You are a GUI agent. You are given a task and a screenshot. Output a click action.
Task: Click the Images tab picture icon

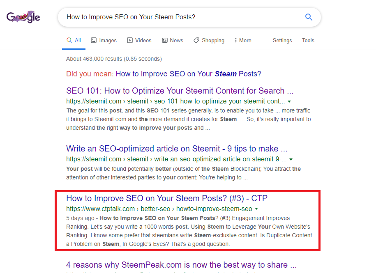tap(94, 40)
